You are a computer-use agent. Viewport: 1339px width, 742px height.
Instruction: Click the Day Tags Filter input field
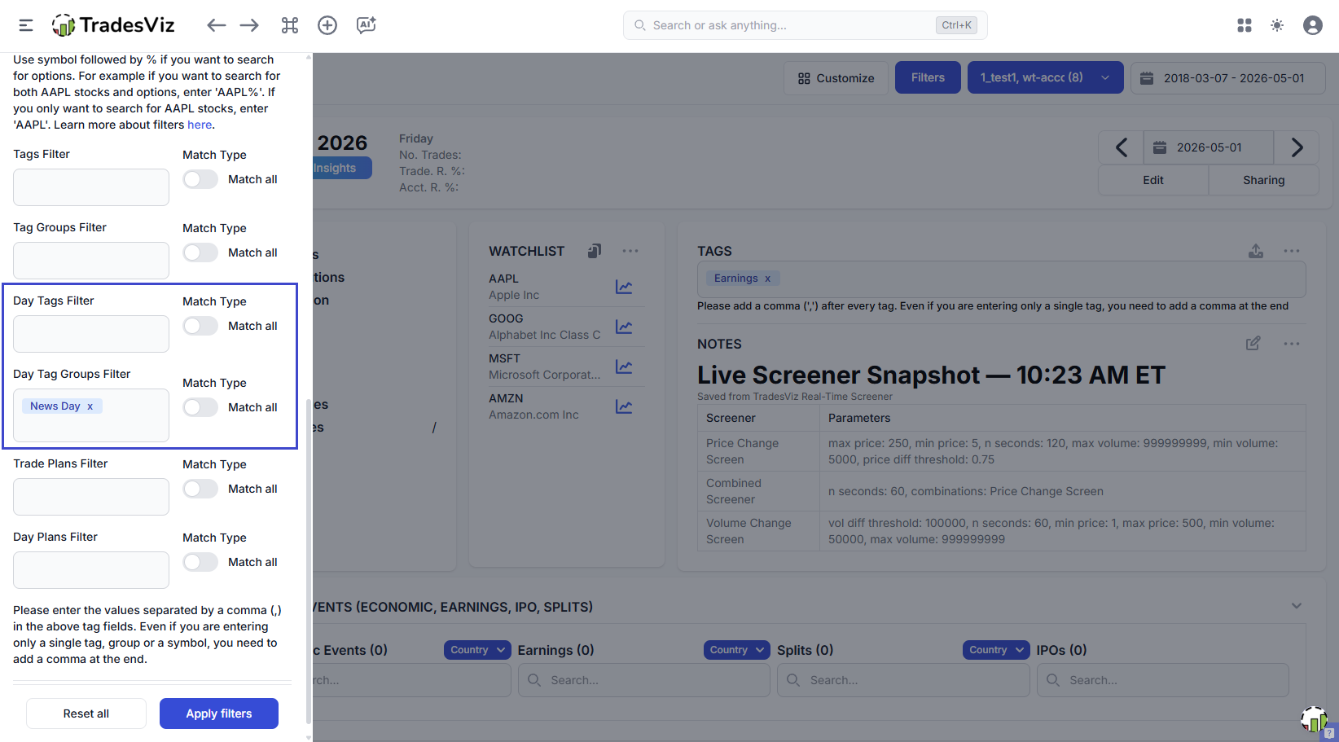click(x=91, y=334)
